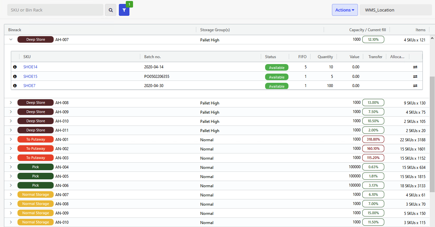Click info icon for SHOE7

point(15,86)
